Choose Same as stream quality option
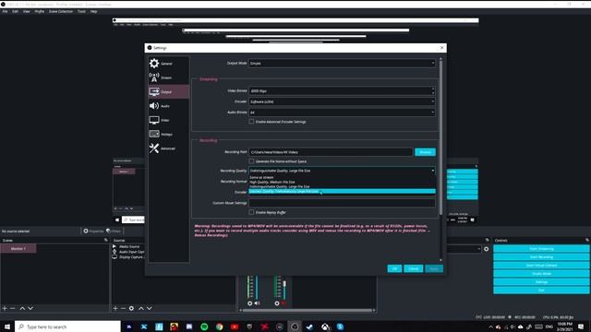This screenshot has height=332, width=591. coord(342,177)
